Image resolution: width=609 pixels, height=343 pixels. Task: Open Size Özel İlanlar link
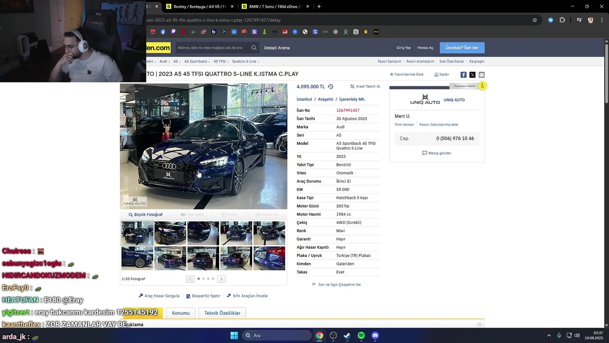(x=452, y=61)
